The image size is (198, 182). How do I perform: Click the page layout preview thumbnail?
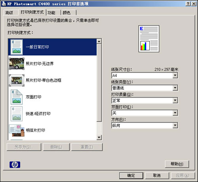coord(149,39)
